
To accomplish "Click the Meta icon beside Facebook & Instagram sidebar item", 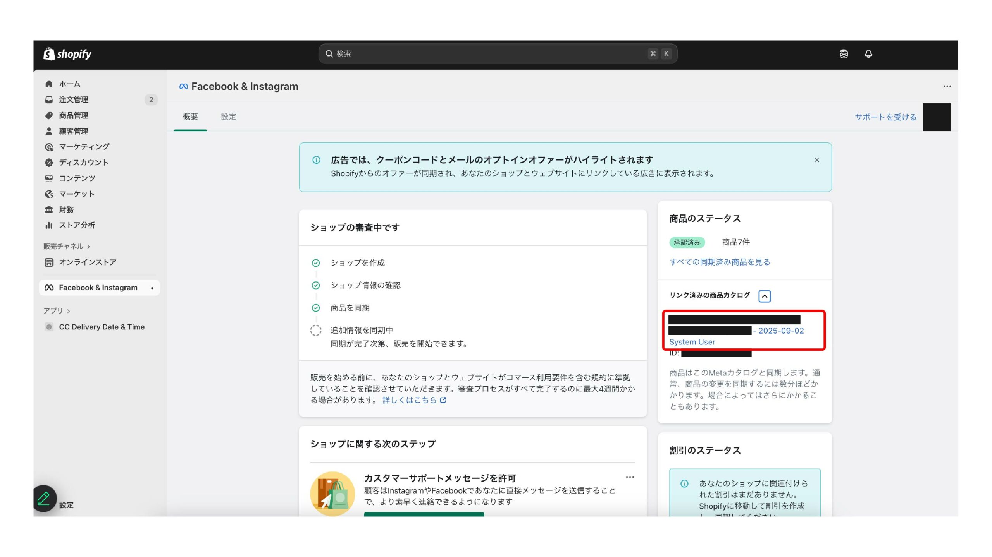I will point(49,288).
